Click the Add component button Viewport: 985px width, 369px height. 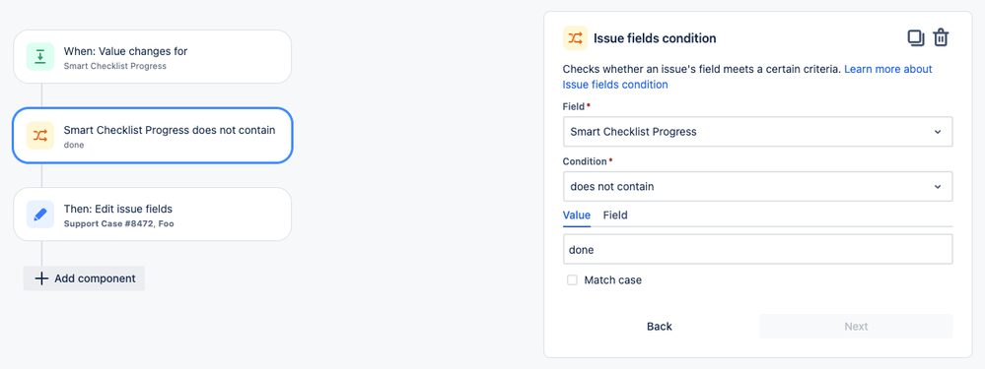point(84,278)
